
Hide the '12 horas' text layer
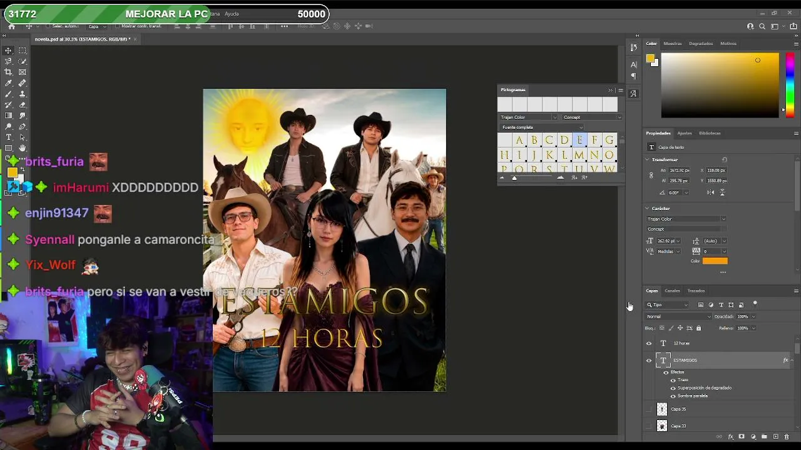click(x=649, y=343)
